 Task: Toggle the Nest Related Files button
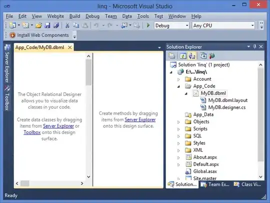tap(192, 56)
